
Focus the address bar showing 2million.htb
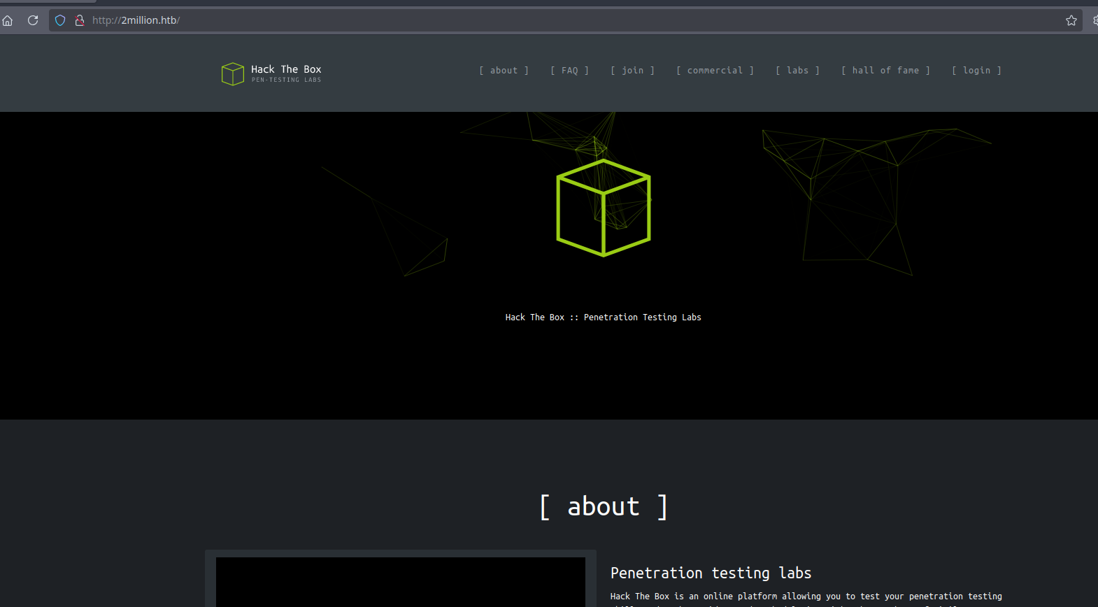[490, 20]
